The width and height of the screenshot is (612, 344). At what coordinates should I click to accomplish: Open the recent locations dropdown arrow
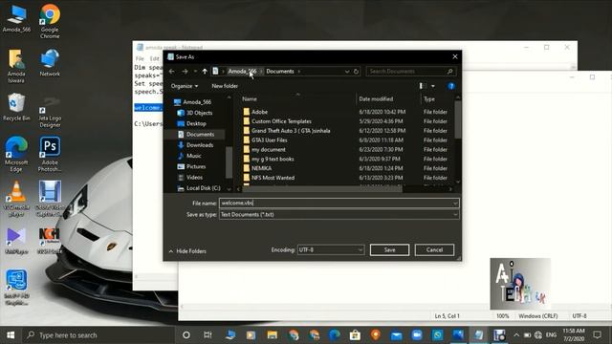(195, 72)
